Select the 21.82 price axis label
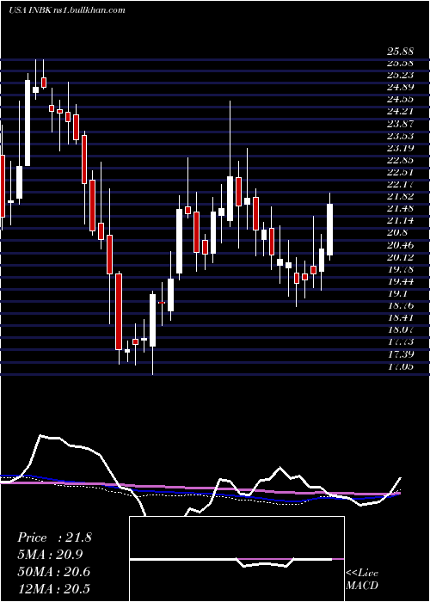The image size is (430, 602). (399, 196)
